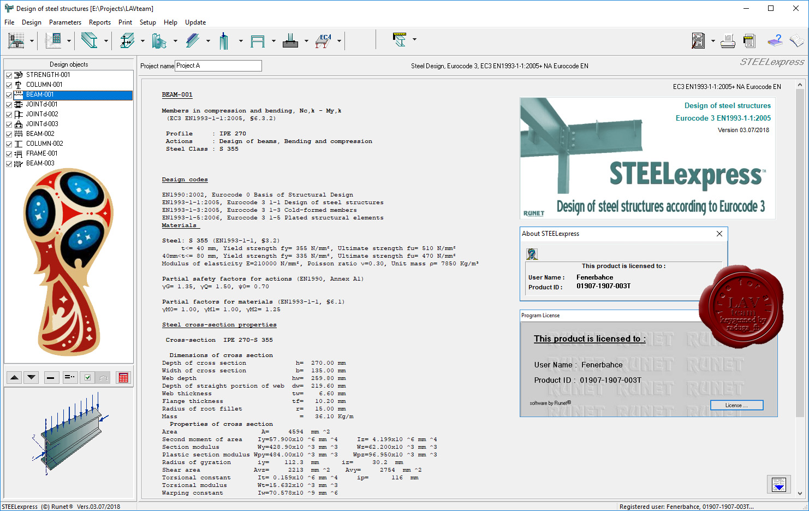809x511 pixels.
Task: Open dropdown beside portal frame icon
Action: click(273, 41)
